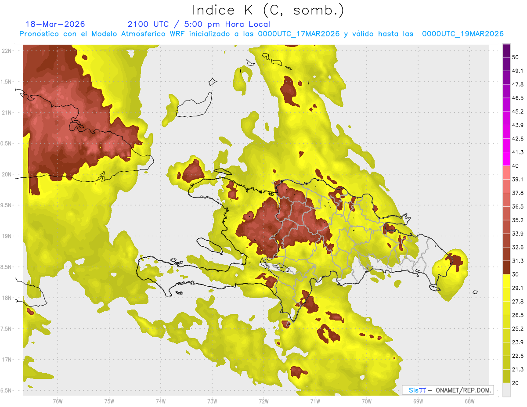This screenshot has height=407, width=527.
Task: Click the "47.8" legend value
Action: [x=518, y=84]
